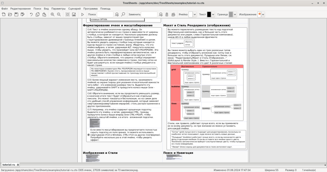This screenshot has height=172, width=327.
Task: Add an image using the picture icon
Action: pyautogui.click(x=74, y=14)
